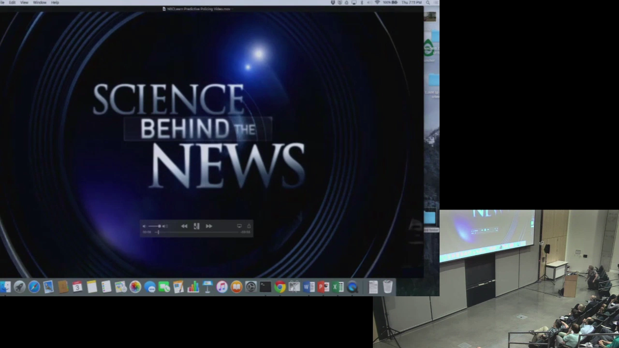Viewport: 619px width, 348px height.
Task: Open Finder from the dock
Action: [x=5, y=287]
